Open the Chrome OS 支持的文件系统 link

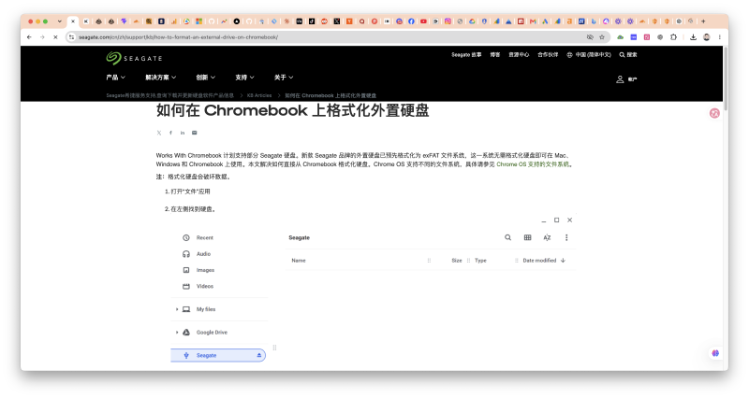pos(533,164)
